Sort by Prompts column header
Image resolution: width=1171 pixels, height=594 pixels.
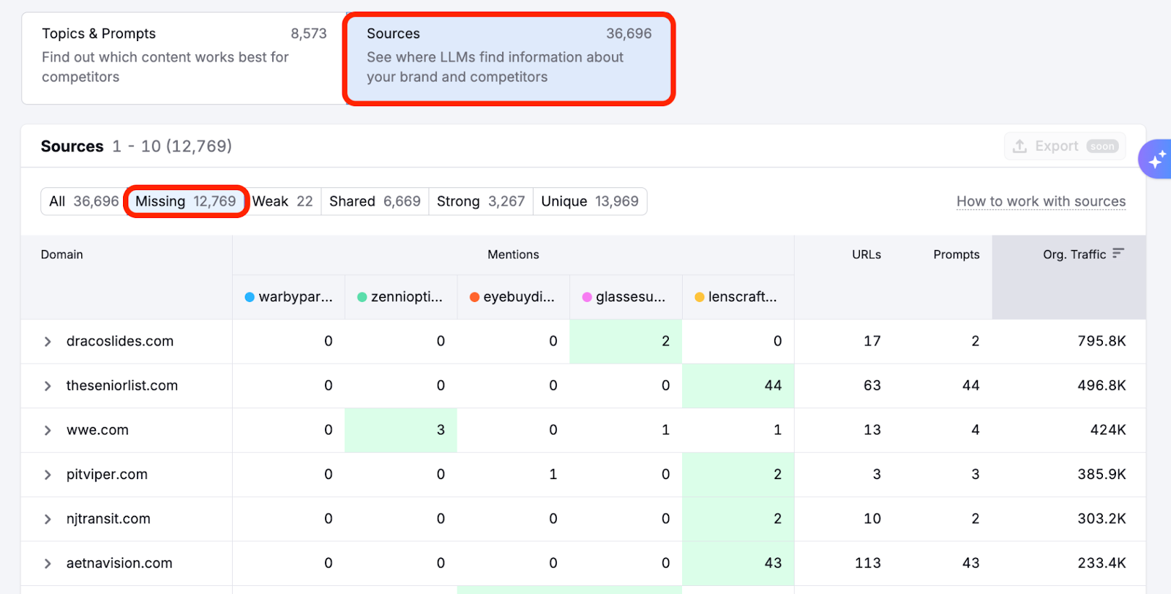tap(956, 255)
